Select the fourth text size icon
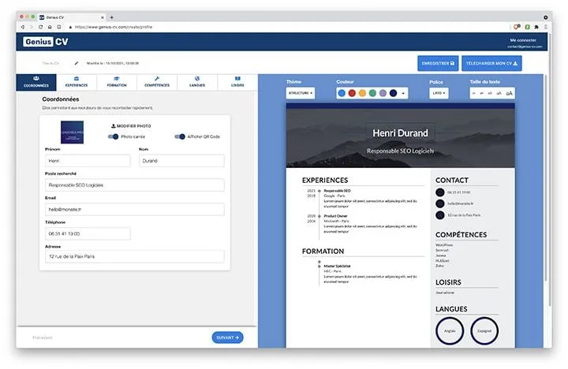568x369 pixels. tap(499, 93)
